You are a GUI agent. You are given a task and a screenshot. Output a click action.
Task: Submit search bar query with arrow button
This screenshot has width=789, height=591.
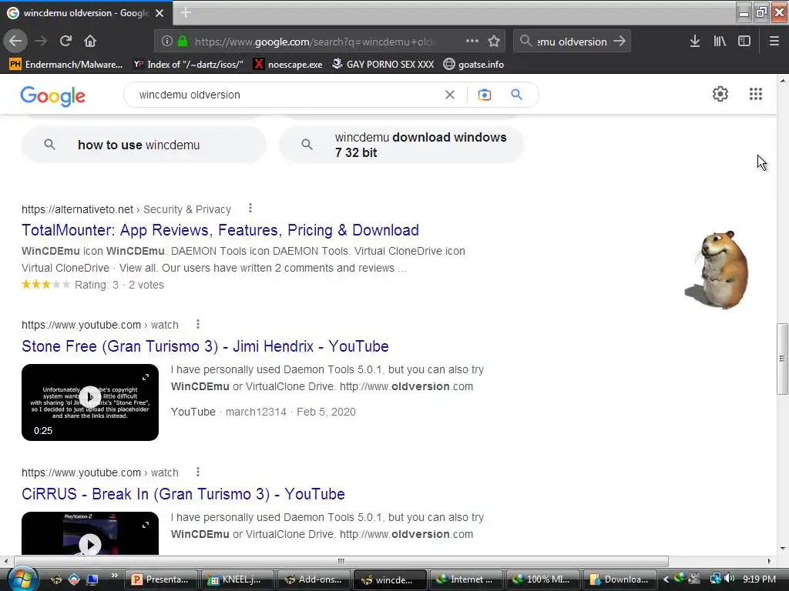[x=620, y=41]
